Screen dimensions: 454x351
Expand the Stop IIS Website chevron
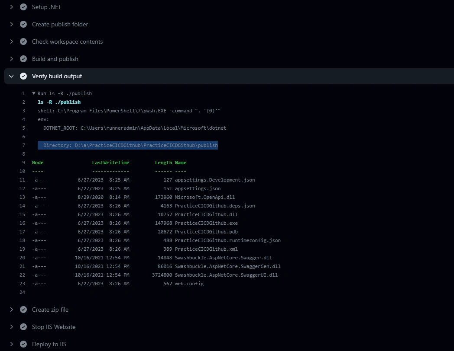(x=12, y=327)
